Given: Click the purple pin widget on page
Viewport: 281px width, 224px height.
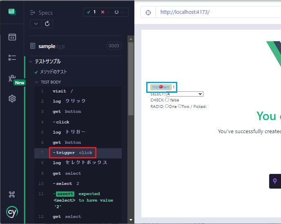Looking at the screenshot, I should tap(275, 181).
